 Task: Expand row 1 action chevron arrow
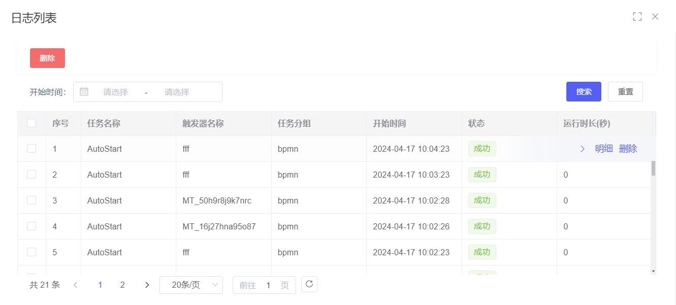pos(583,149)
